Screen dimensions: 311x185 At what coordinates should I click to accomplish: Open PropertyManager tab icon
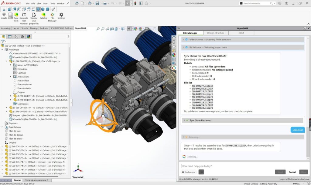tap(9, 37)
